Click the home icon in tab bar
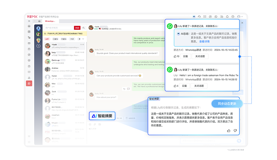The height and width of the screenshot is (160, 277). 39,21
